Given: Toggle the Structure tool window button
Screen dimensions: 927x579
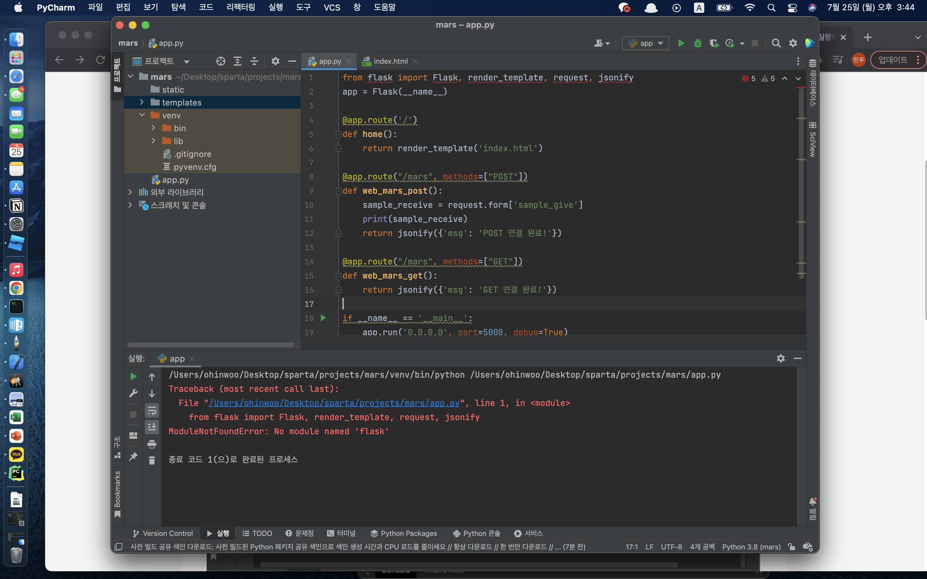Looking at the screenshot, I should click(117, 447).
